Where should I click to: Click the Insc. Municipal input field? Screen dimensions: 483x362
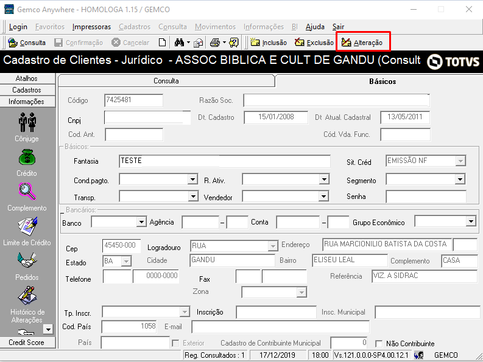click(428, 312)
